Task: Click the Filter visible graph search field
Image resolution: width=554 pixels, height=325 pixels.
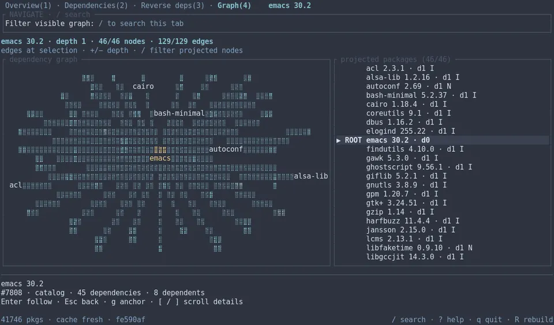Action: coord(276,24)
